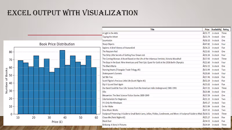Click the Title column header
Screen dimensions: 232x130
[x=152, y=29]
